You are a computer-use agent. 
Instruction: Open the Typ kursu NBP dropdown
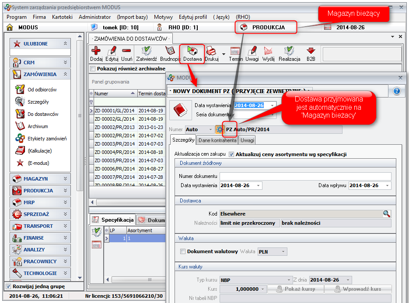[289, 280]
